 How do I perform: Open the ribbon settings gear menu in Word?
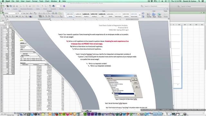(167, 9)
